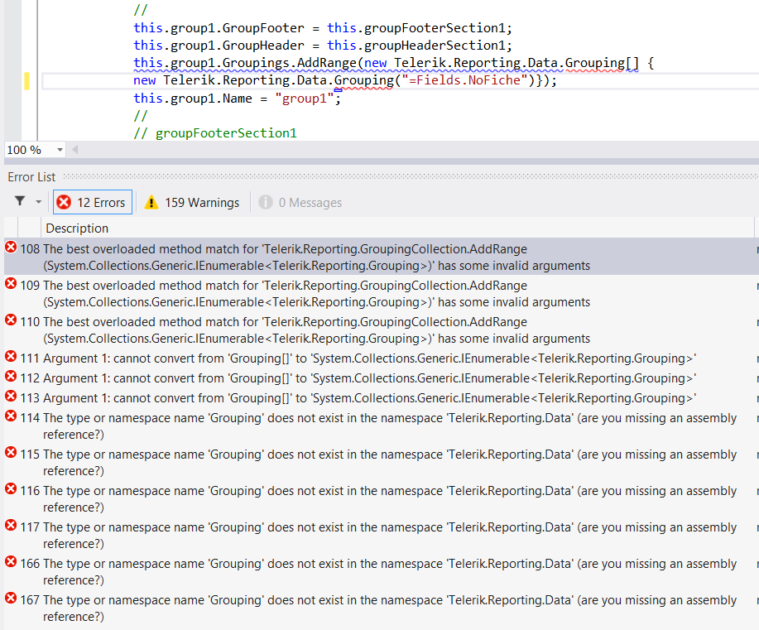Image resolution: width=759 pixels, height=630 pixels.
Task: Click the error icon for error 167
Action: pyautogui.click(x=11, y=599)
